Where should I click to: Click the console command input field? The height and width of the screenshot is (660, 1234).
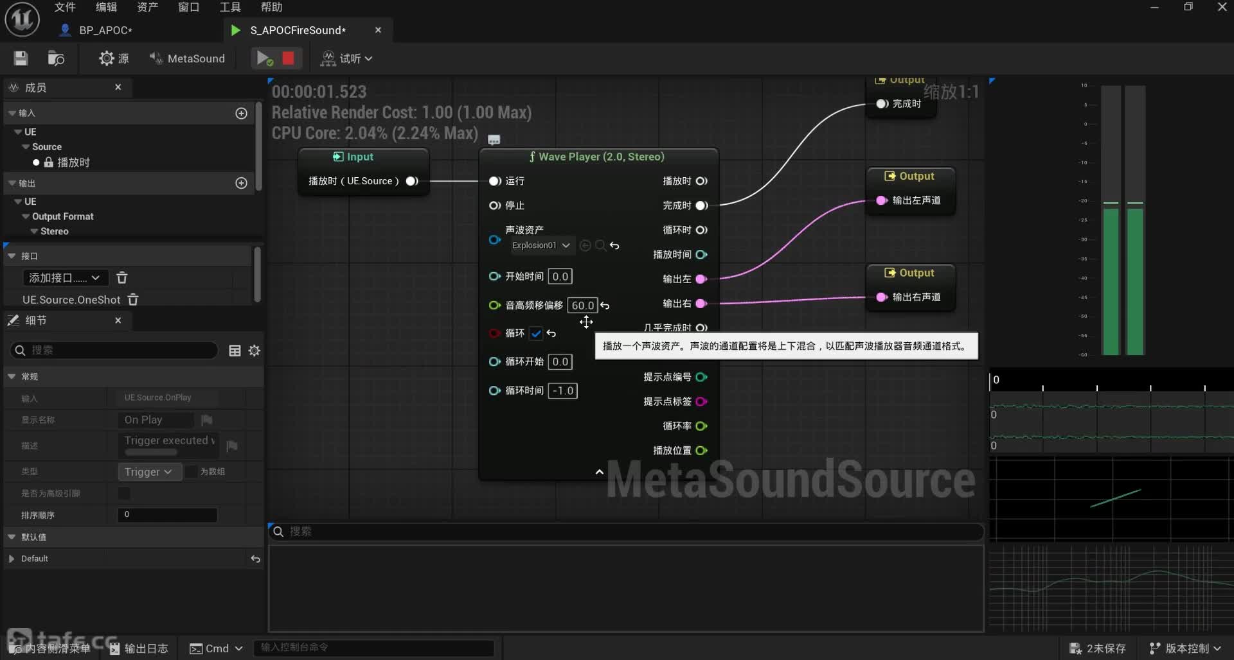(373, 648)
